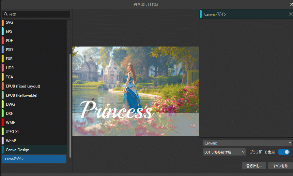Select EPS export format
Image resolution: width=293 pixels, height=176 pixels.
pyautogui.click(x=34, y=32)
